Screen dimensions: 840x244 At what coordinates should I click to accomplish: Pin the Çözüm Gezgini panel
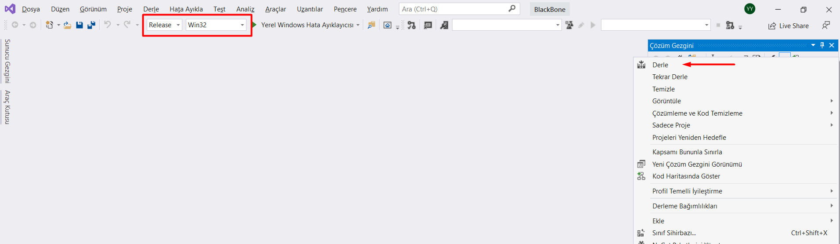click(822, 45)
